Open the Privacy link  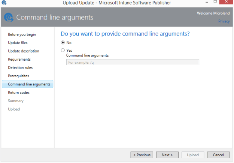(224, 21)
